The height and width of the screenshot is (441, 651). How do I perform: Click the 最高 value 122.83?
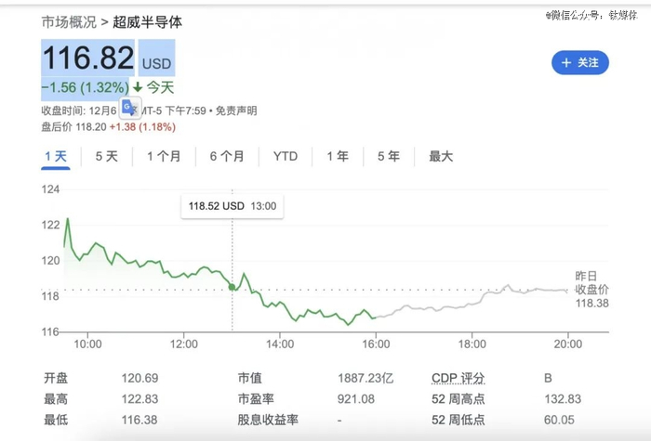(x=139, y=399)
